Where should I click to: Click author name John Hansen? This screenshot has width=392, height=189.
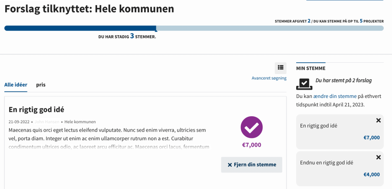point(47,122)
